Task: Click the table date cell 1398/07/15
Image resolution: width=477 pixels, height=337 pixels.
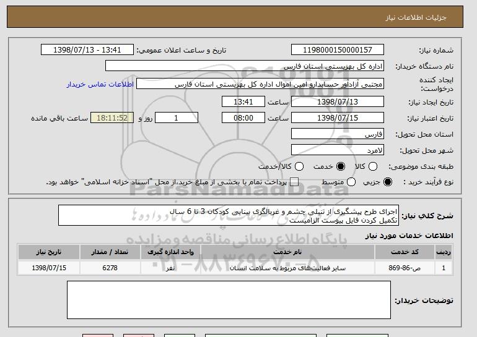Action: coord(49,268)
